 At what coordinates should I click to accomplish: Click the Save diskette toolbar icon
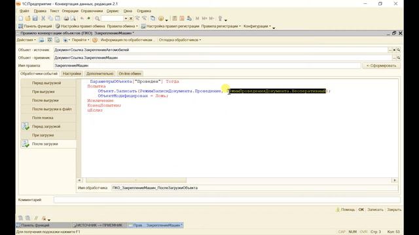point(35,18)
